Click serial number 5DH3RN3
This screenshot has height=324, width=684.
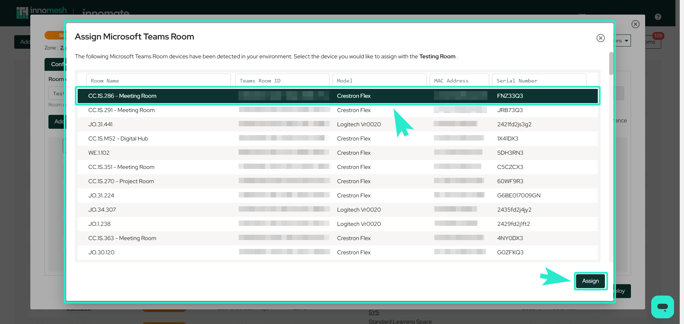coord(510,153)
